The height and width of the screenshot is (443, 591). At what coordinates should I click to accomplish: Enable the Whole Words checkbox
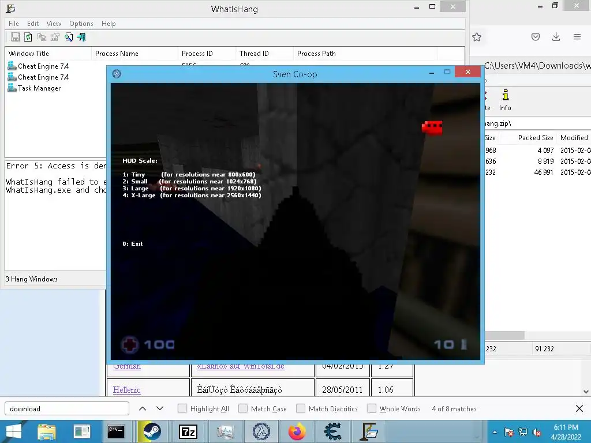coord(371,408)
